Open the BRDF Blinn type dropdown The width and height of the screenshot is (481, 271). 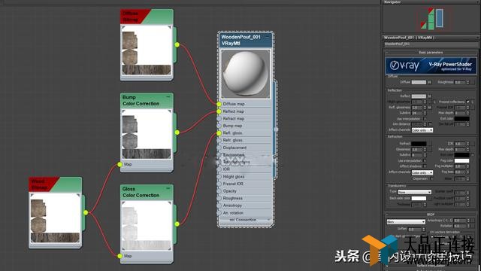406,221
